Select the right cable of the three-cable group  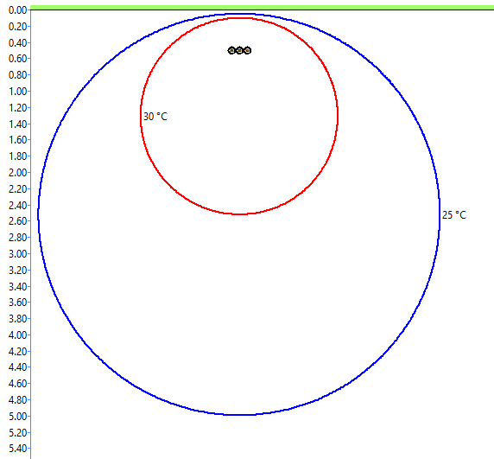point(247,50)
